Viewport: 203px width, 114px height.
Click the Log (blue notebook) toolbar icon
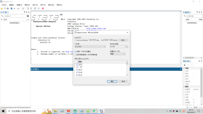point(11,8)
